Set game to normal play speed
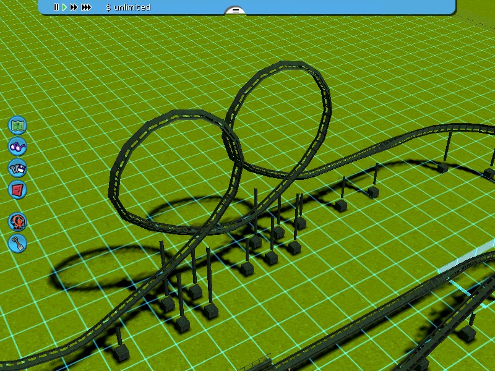 [x=64, y=7]
